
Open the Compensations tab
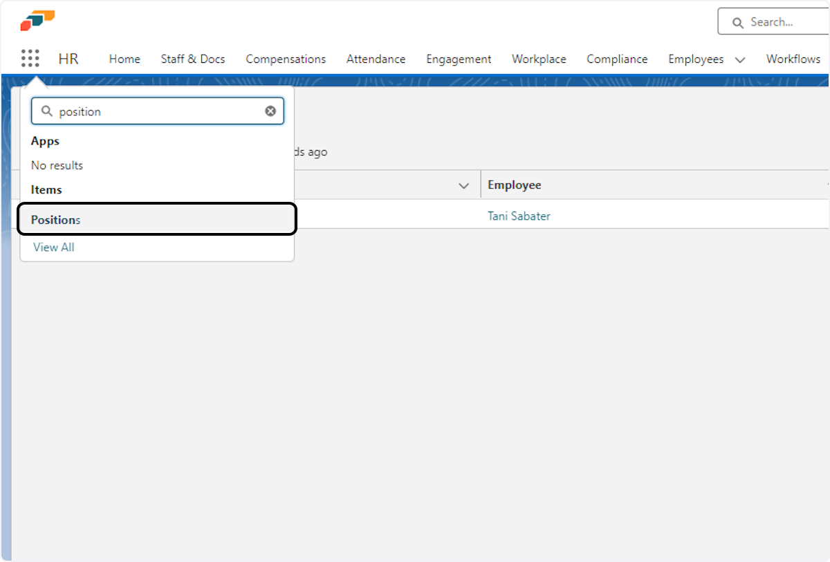(x=286, y=59)
